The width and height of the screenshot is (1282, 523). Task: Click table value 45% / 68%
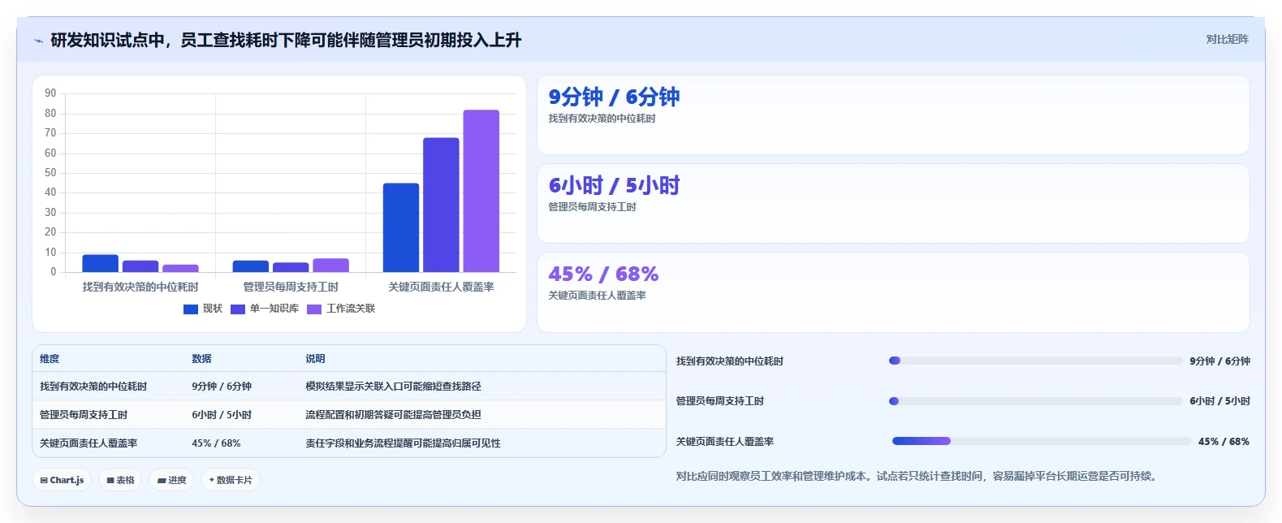(216, 443)
